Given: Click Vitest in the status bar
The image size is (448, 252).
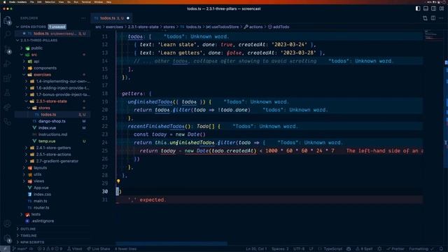Looking at the screenshot, I should 75,249.
